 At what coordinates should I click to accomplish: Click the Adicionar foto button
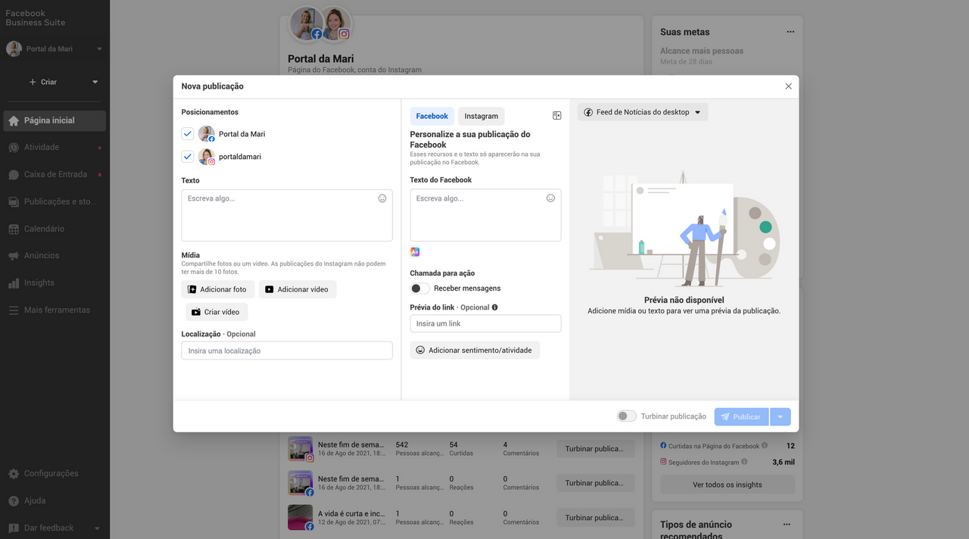pos(217,289)
